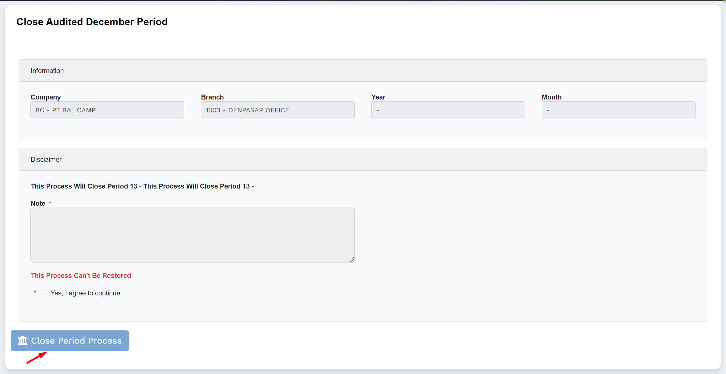This screenshot has width=726, height=374.
Task: Click the Company field showing PT BALICAMP
Action: tap(107, 110)
